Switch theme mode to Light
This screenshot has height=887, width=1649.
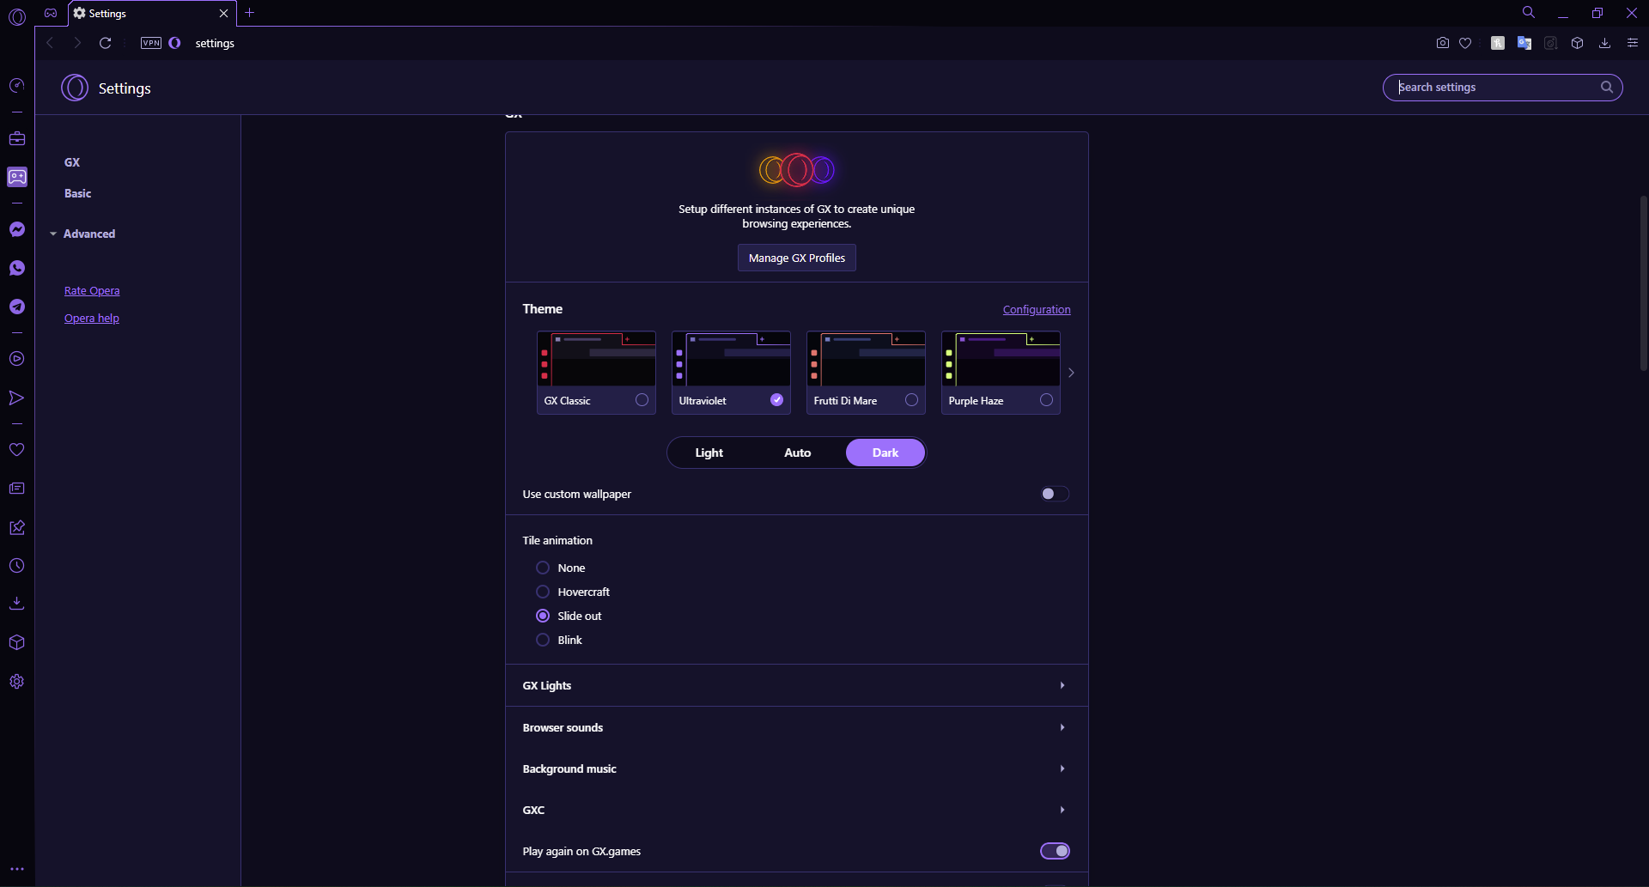pos(709,453)
